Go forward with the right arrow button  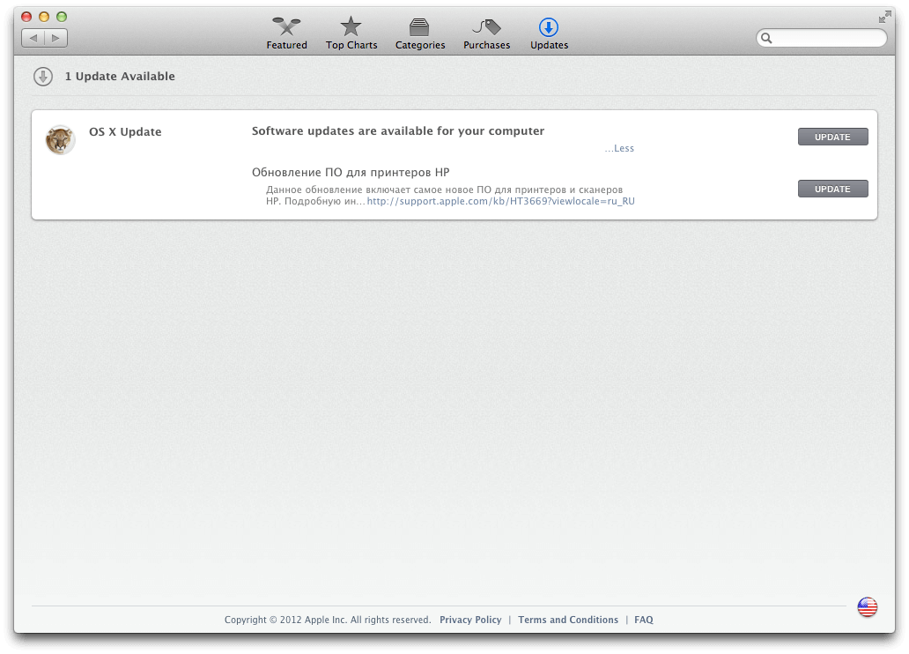(x=56, y=38)
